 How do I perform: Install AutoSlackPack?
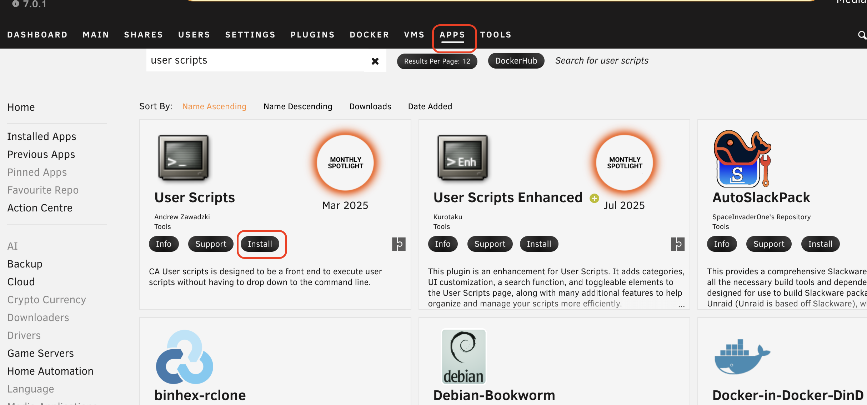(820, 244)
